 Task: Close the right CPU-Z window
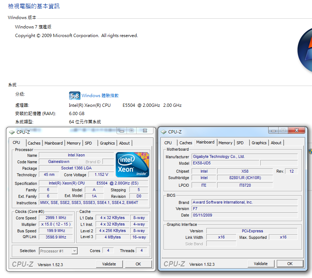(x=297, y=130)
